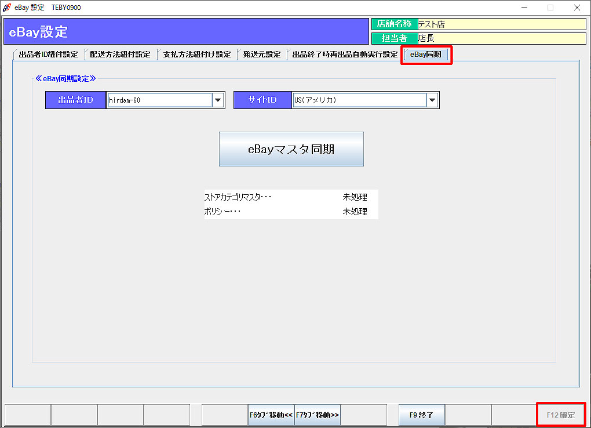Click the F6タブ移動<< button

coord(271,415)
